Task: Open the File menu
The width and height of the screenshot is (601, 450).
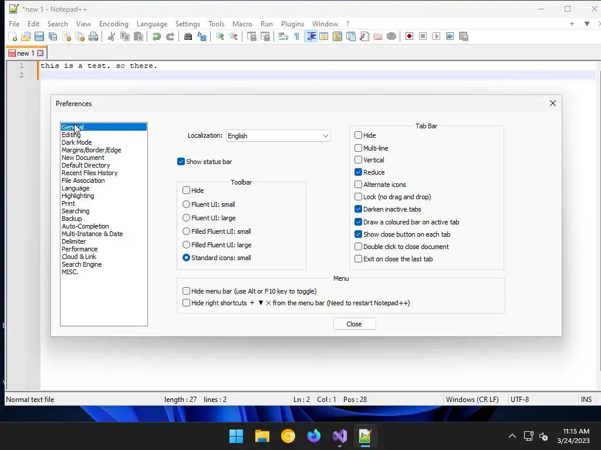Action: (x=14, y=23)
